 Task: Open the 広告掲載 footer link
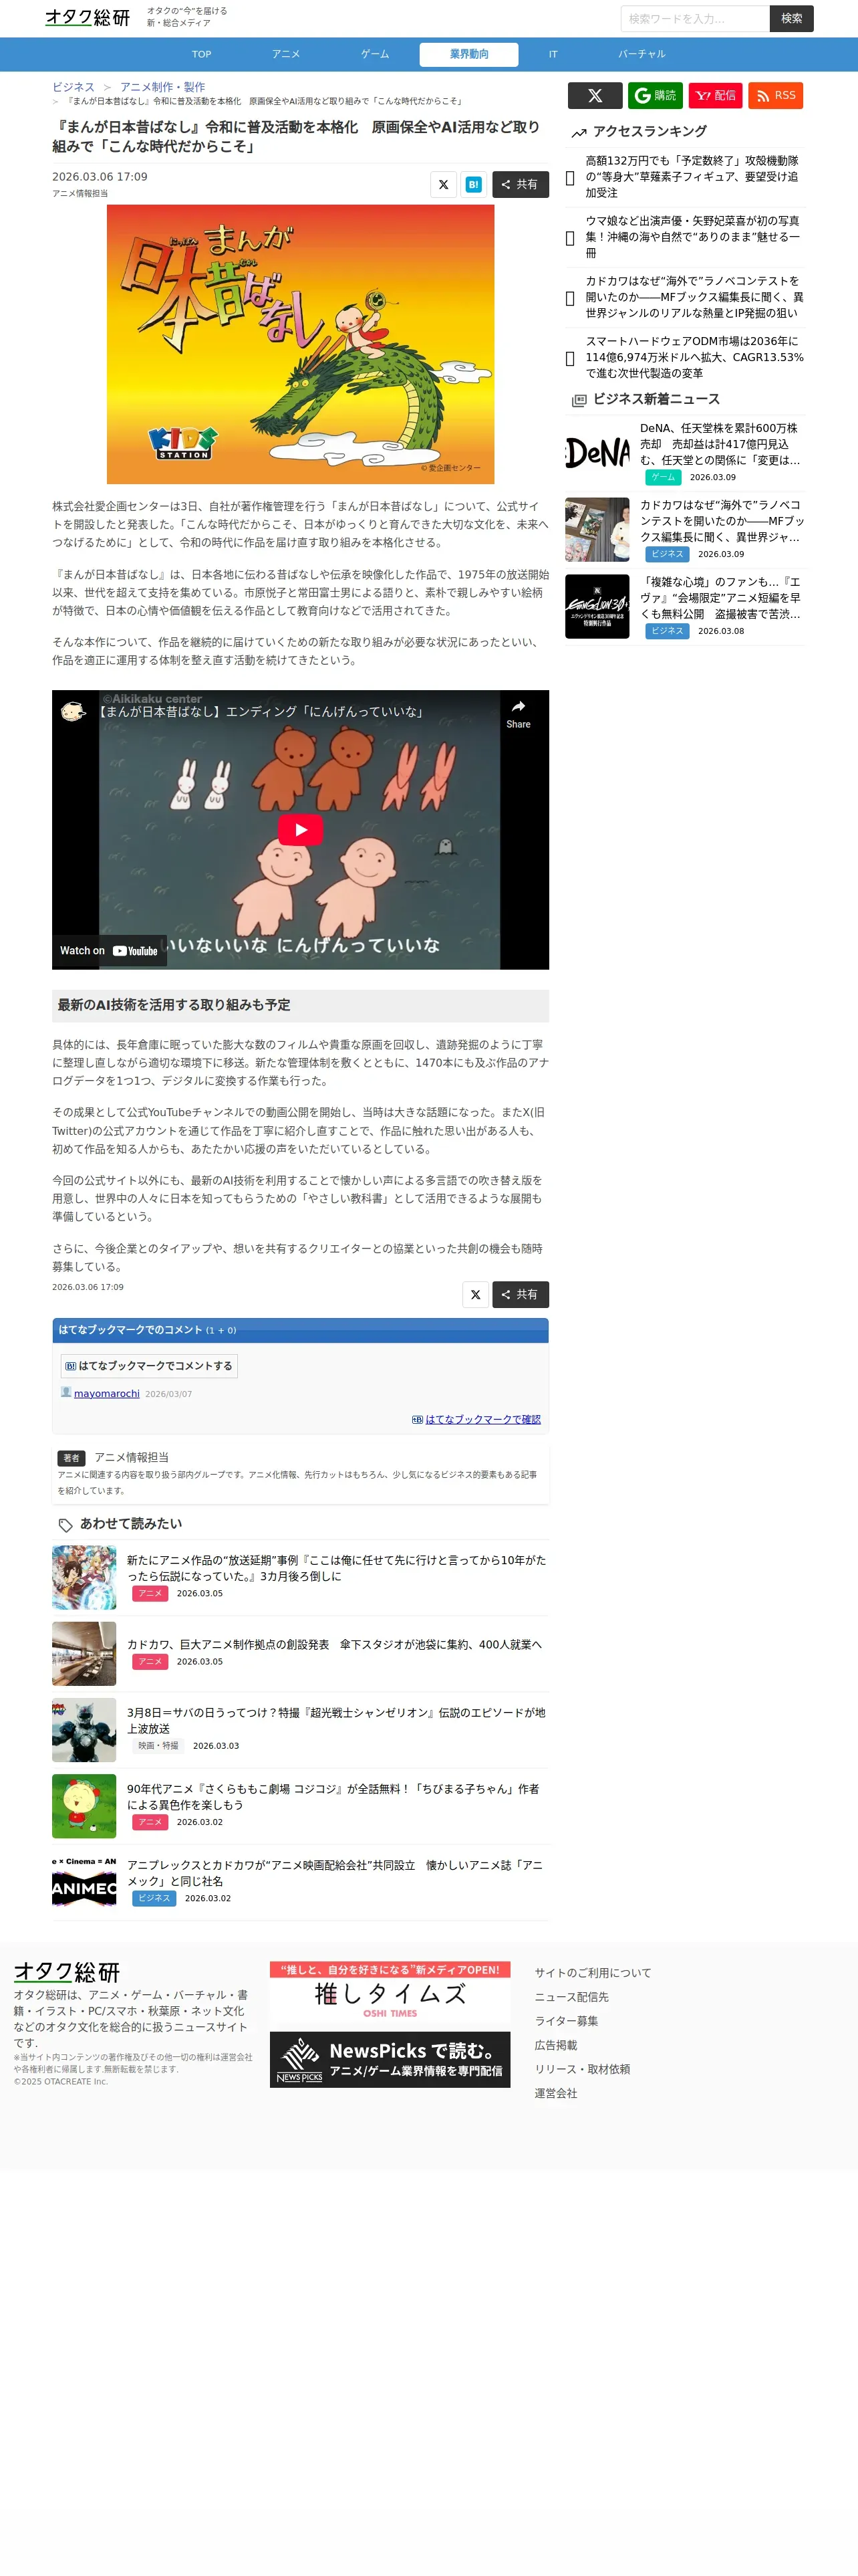(555, 2045)
